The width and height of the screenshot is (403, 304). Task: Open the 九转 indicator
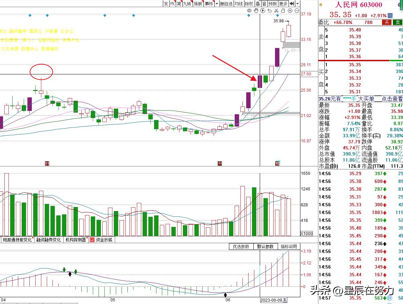[x=187, y=4]
